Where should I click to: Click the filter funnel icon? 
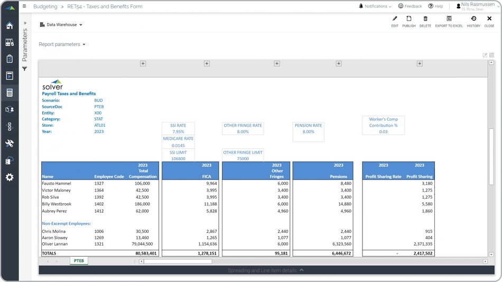pos(24,69)
